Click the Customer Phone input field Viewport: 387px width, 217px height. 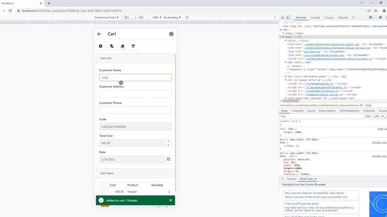pyautogui.click(x=135, y=110)
